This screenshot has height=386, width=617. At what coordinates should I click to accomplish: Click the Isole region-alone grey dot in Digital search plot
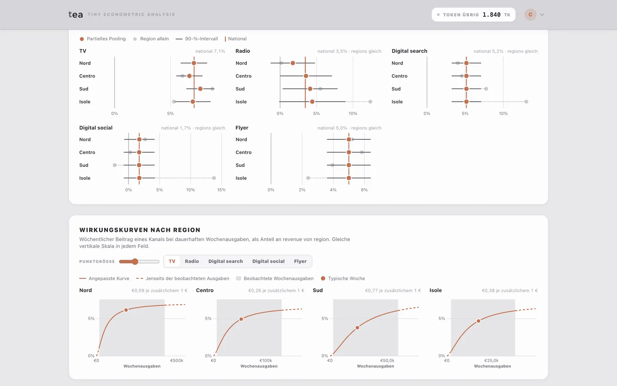[526, 102]
